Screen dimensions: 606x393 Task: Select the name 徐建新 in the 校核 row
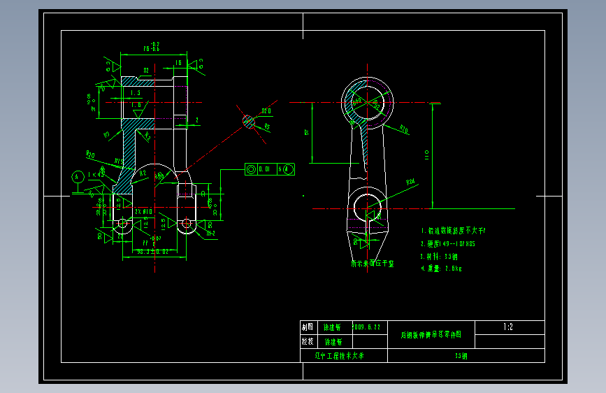tap(333, 342)
